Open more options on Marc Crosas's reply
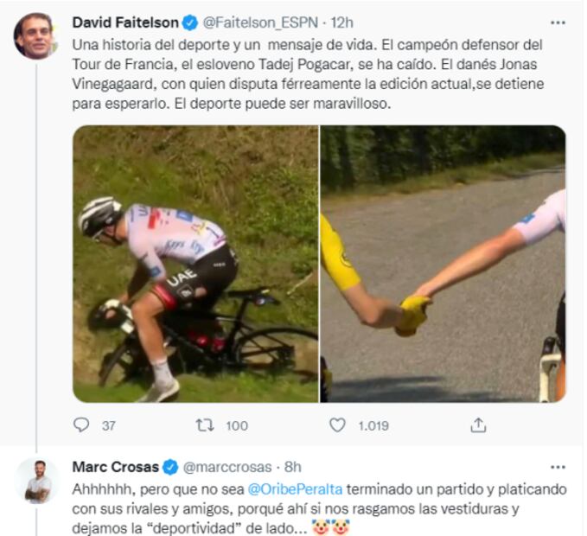This screenshot has width=587, height=536. click(x=558, y=467)
